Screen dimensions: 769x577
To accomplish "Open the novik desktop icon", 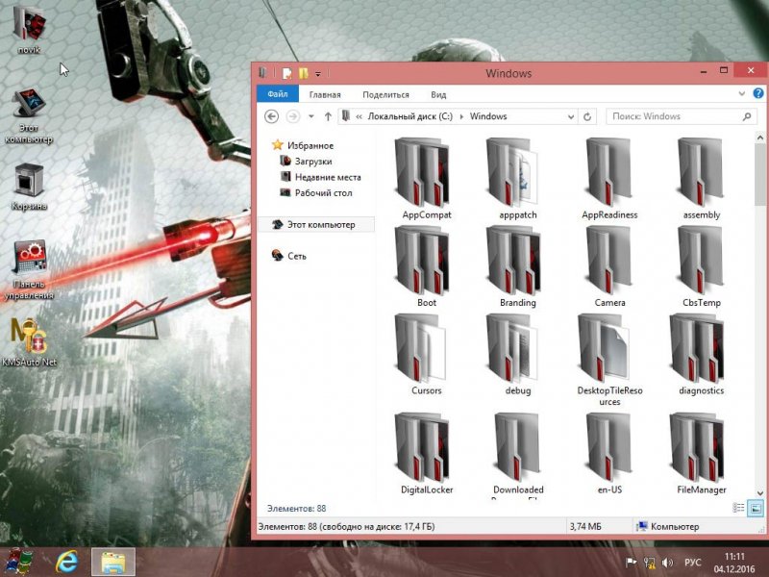I will pyautogui.click(x=29, y=30).
